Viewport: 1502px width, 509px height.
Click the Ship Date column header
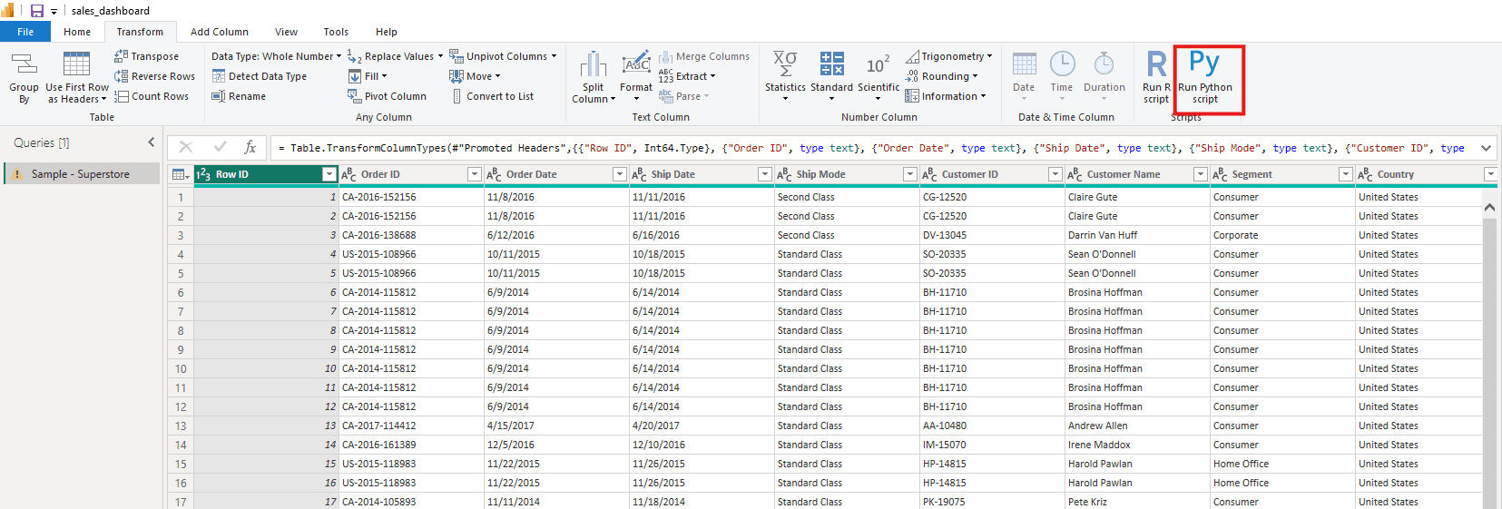[702, 174]
